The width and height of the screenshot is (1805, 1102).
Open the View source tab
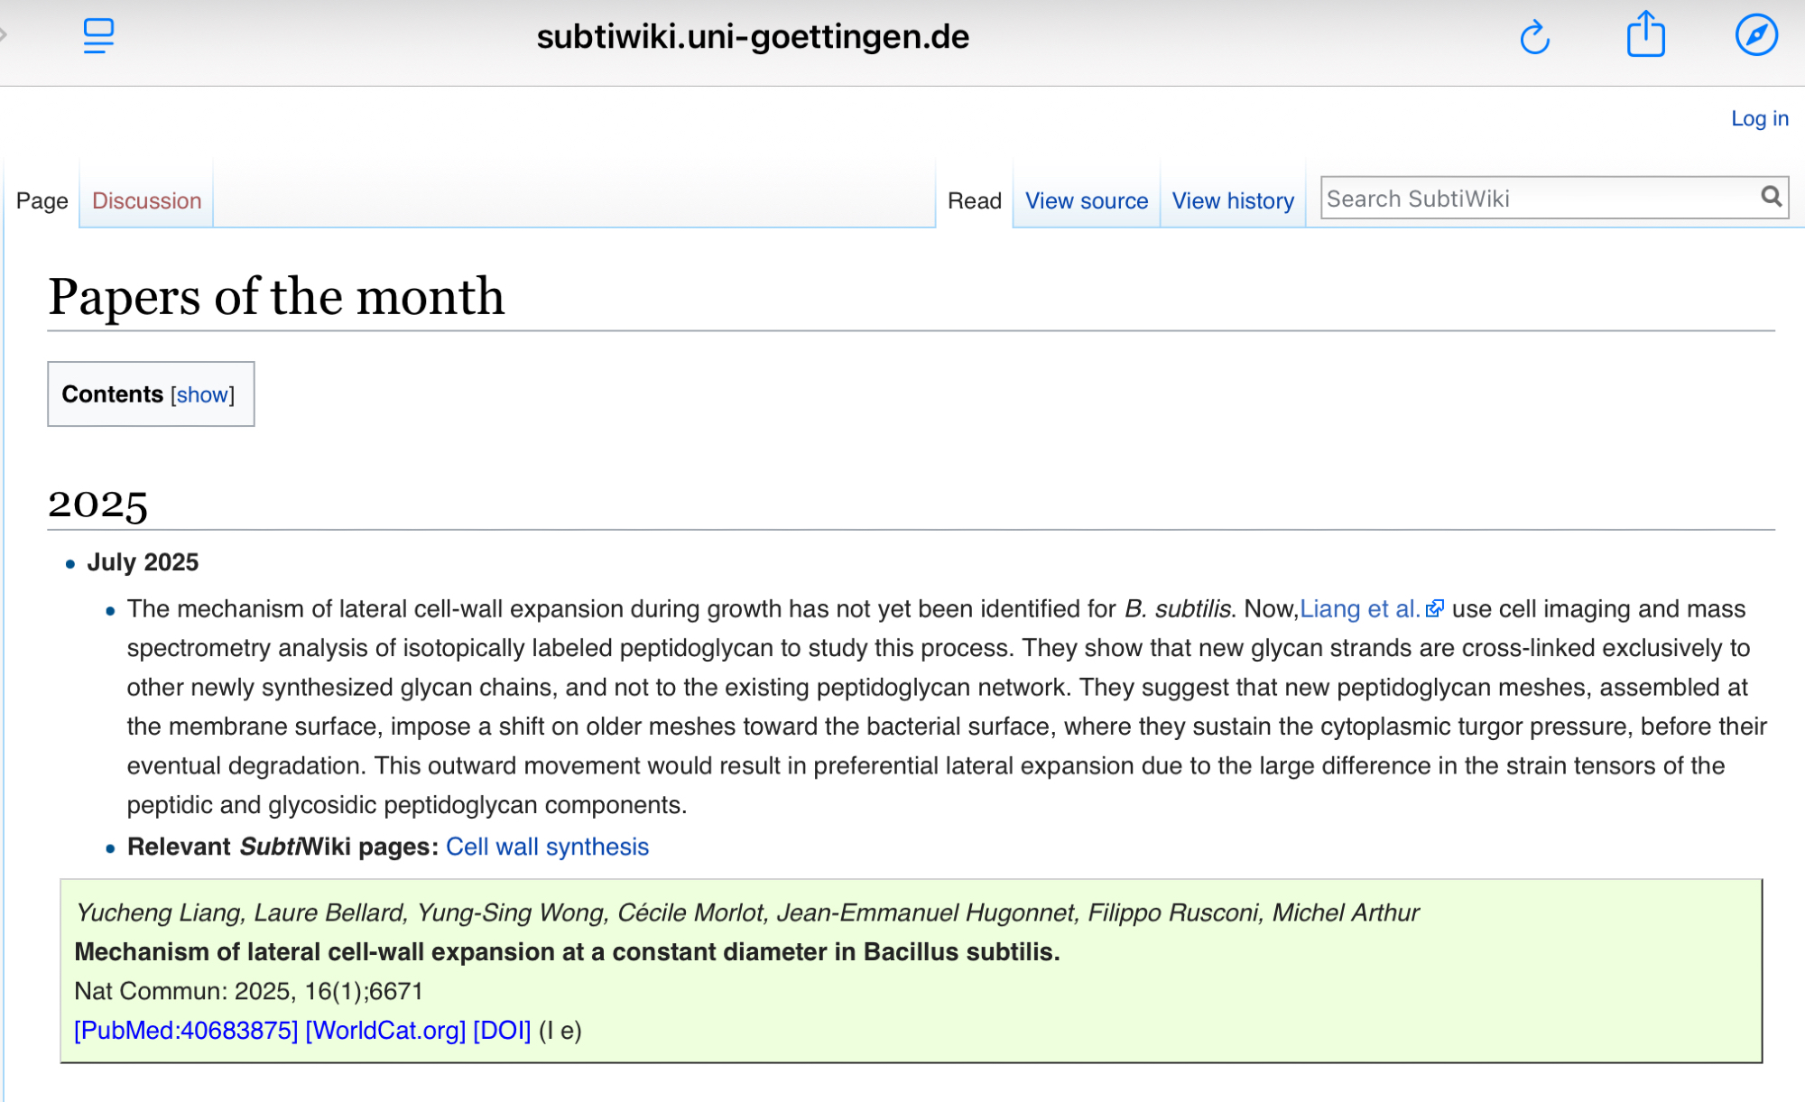pyautogui.click(x=1086, y=200)
